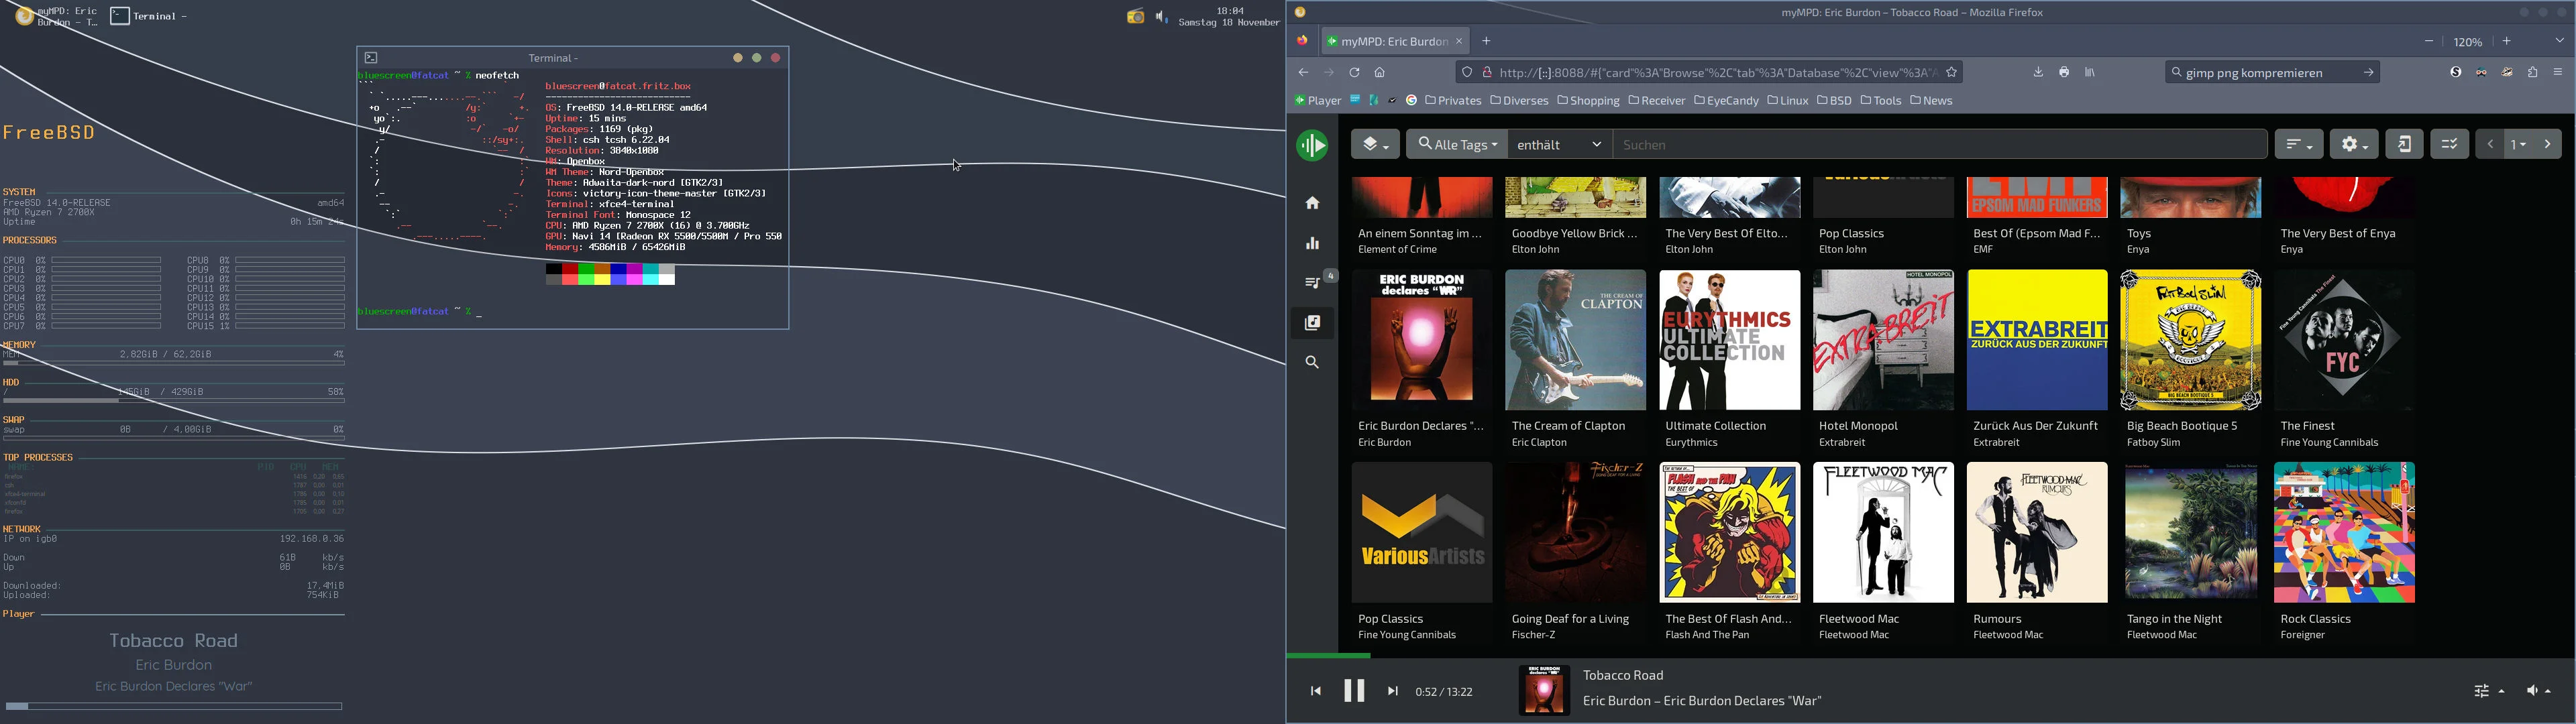This screenshot has height=724, width=2576.
Task: Open Zurück Aus Der Zukunft album
Action: click(2037, 340)
